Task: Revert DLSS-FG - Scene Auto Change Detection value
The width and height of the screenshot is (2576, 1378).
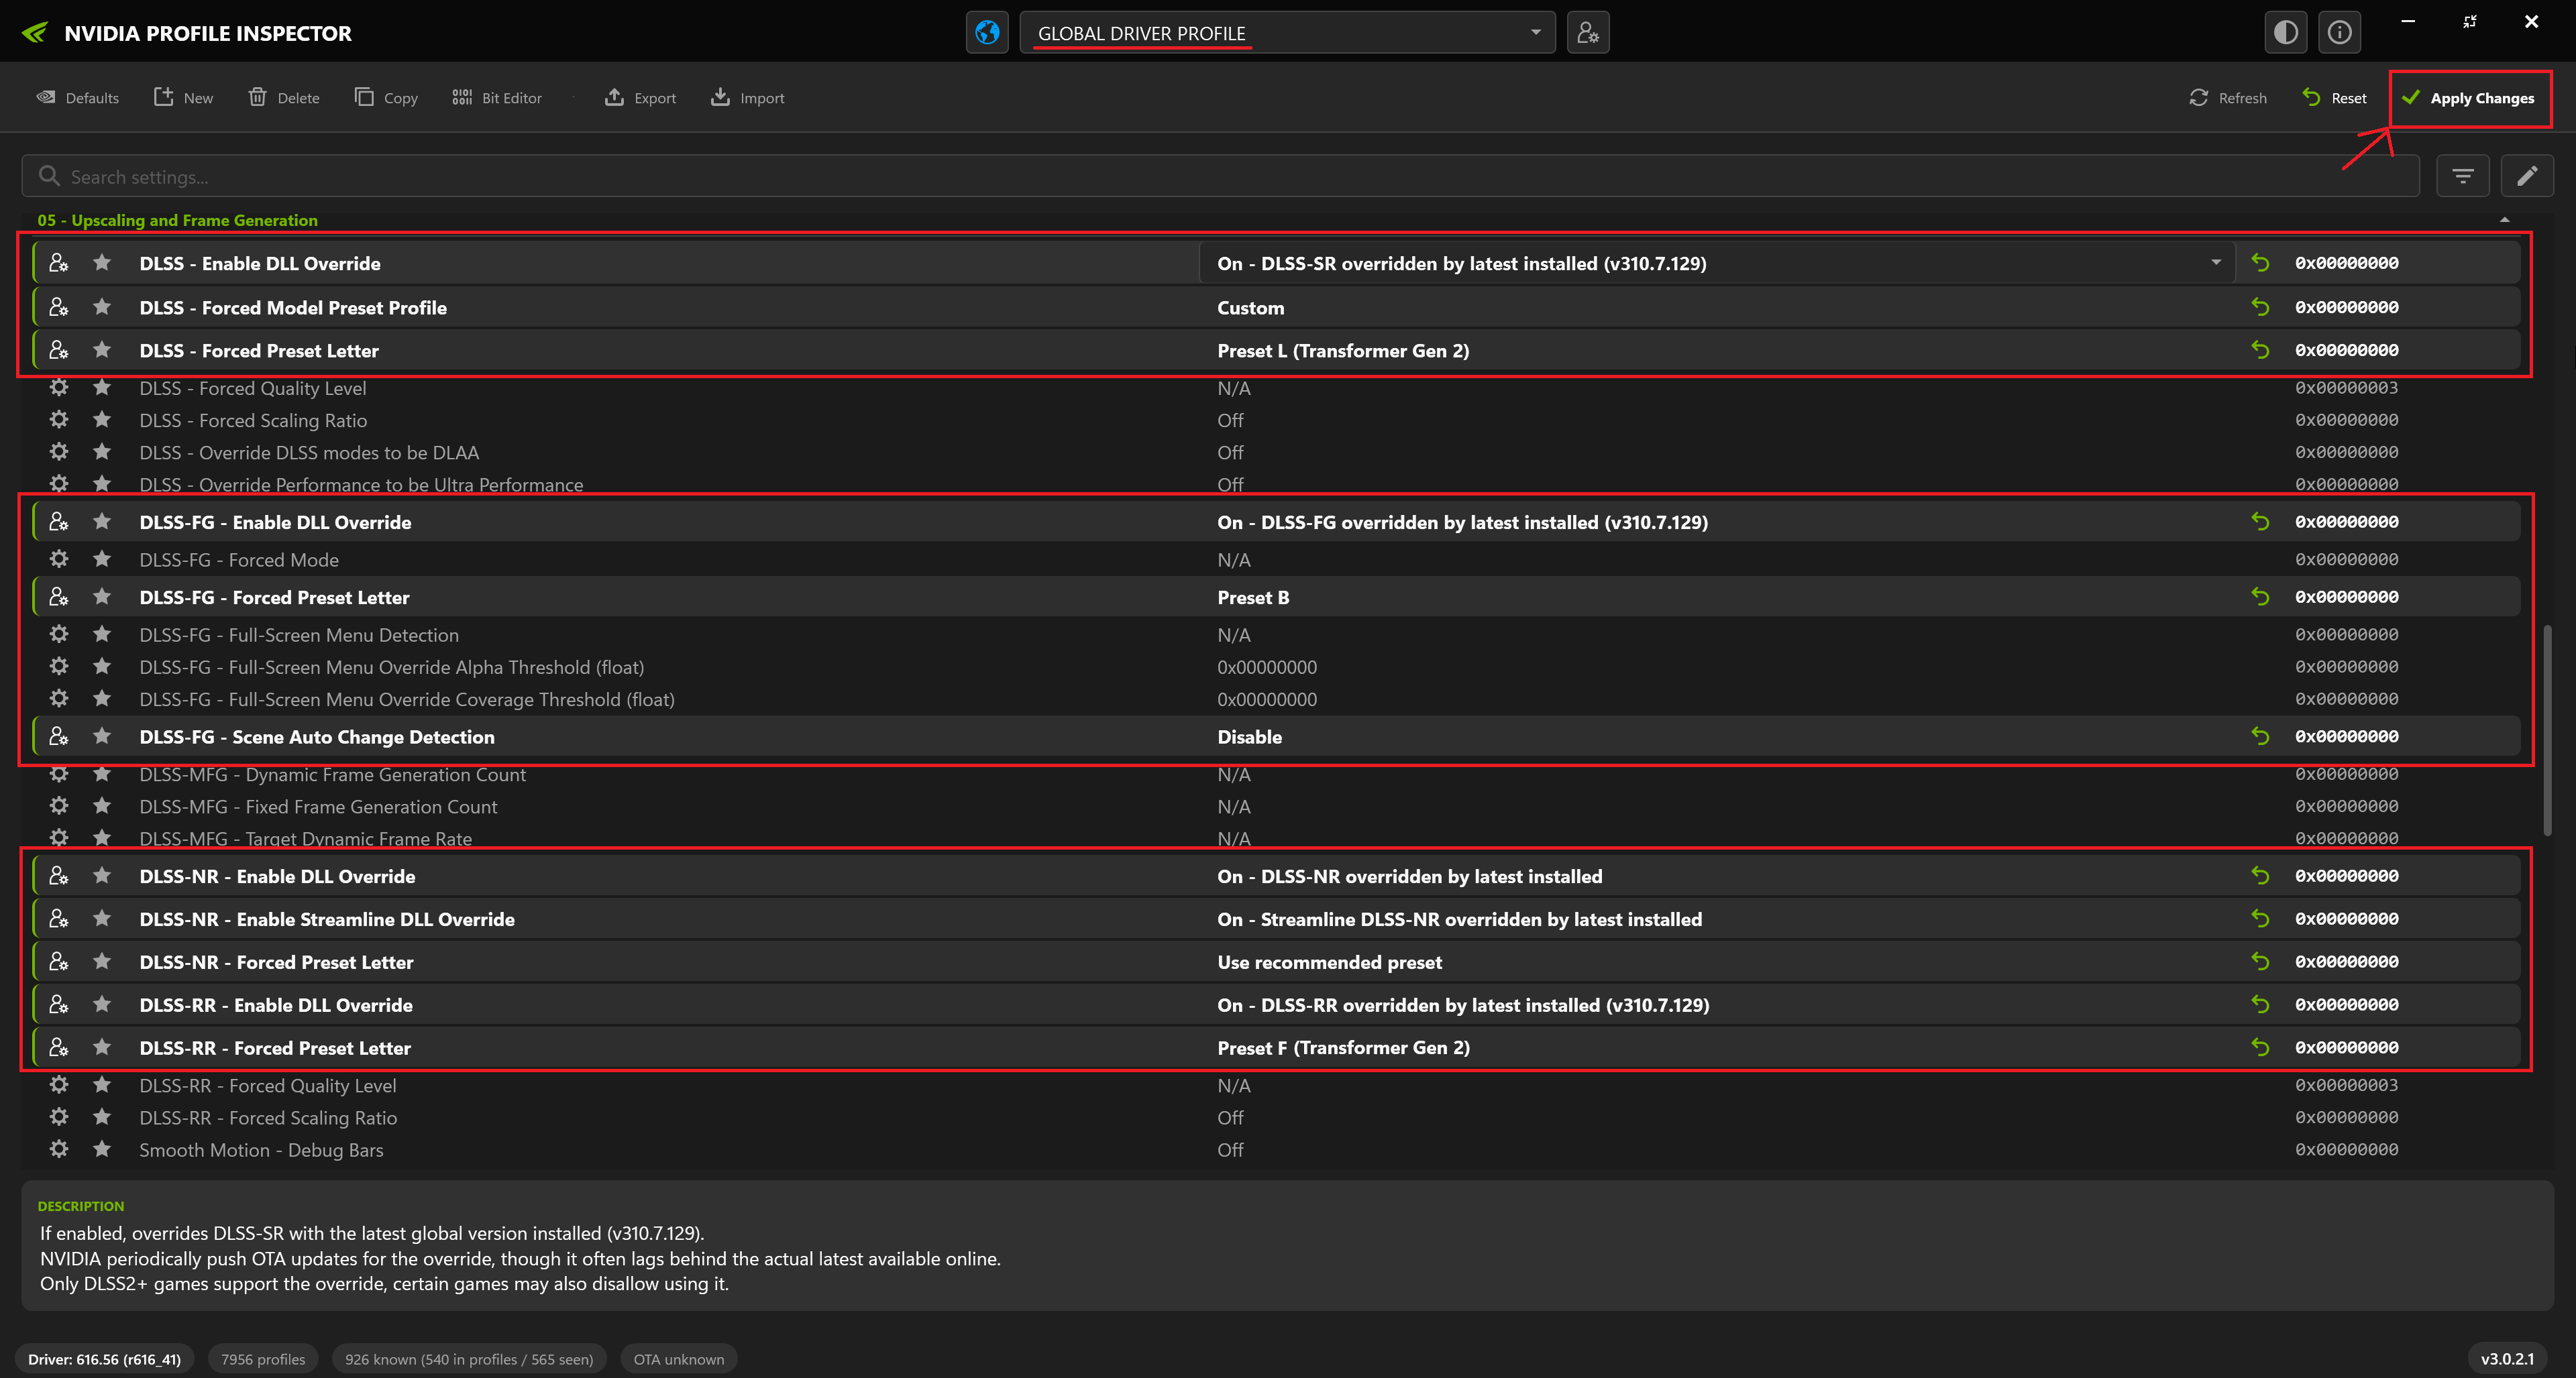Action: coord(2260,736)
